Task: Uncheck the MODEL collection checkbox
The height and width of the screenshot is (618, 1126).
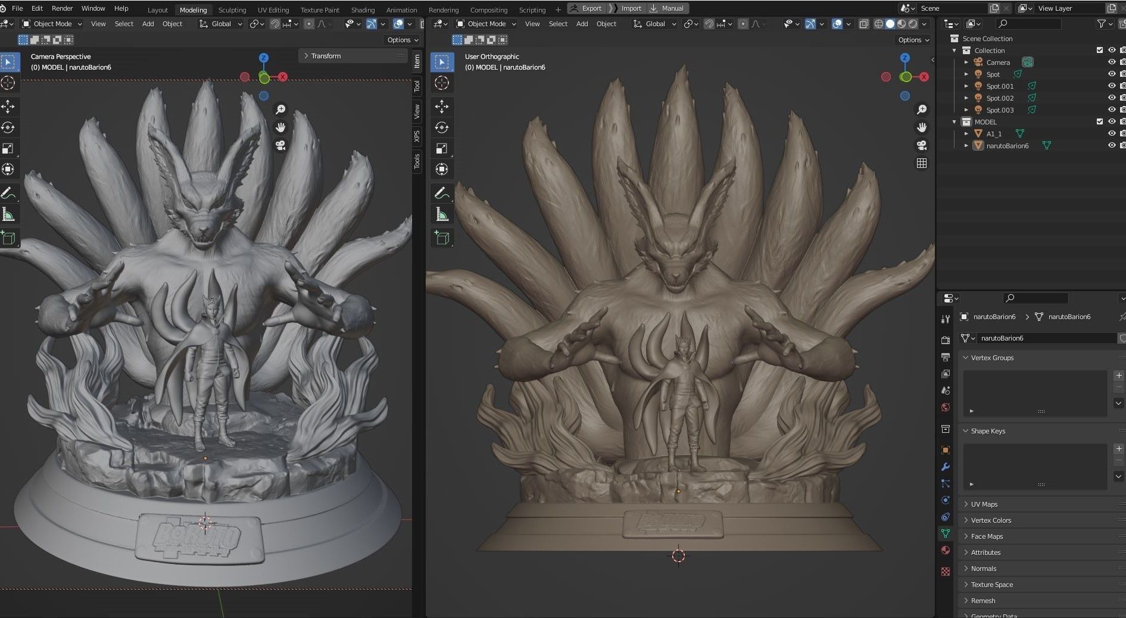Action: [x=1100, y=122]
